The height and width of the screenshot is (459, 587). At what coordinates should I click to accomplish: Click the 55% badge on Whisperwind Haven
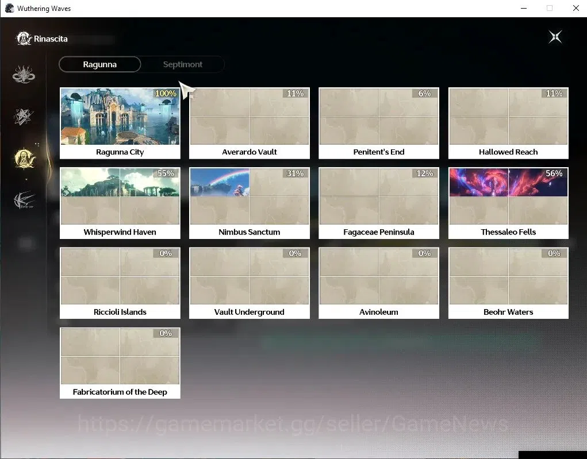pos(166,173)
